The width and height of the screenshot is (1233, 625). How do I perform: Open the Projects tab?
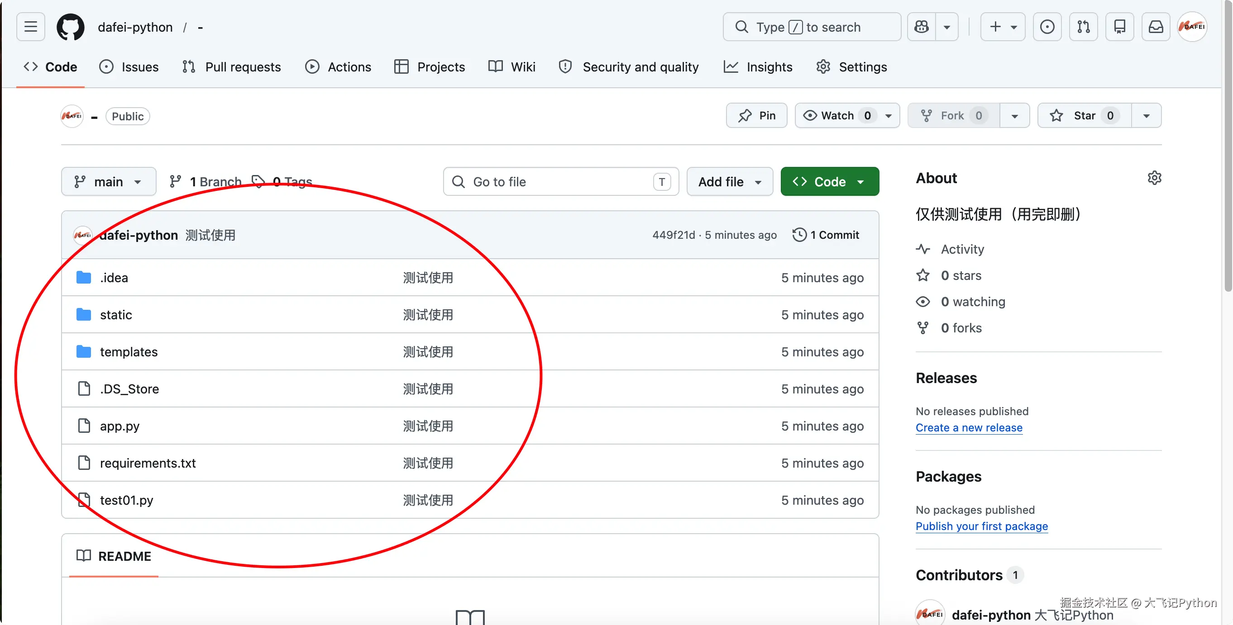coord(430,66)
